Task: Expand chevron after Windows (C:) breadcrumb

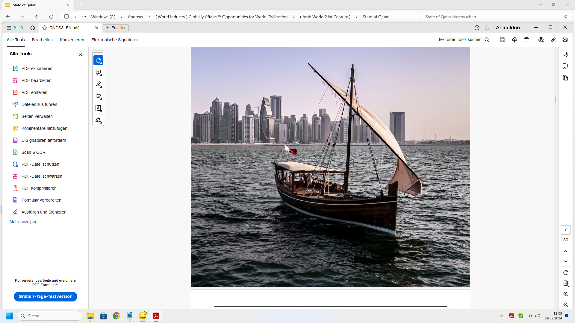Action: tap(122, 17)
